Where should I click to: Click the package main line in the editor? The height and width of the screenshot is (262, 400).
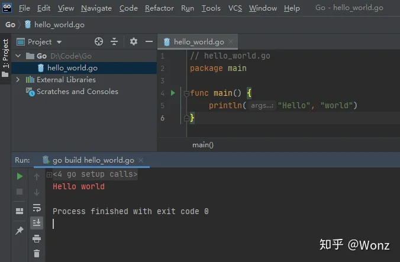coord(218,68)
